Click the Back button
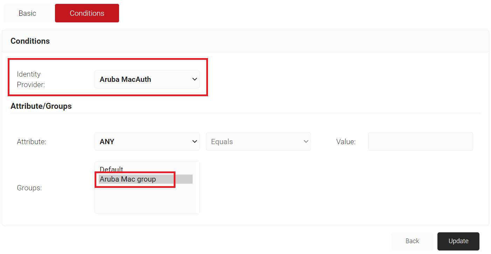This screenshot has width=491, height=254. pyautogui.click(x=412, y=241)
